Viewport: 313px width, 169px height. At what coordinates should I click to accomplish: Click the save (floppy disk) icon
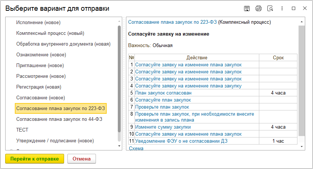pyautogui.click(x=247, y=9)
